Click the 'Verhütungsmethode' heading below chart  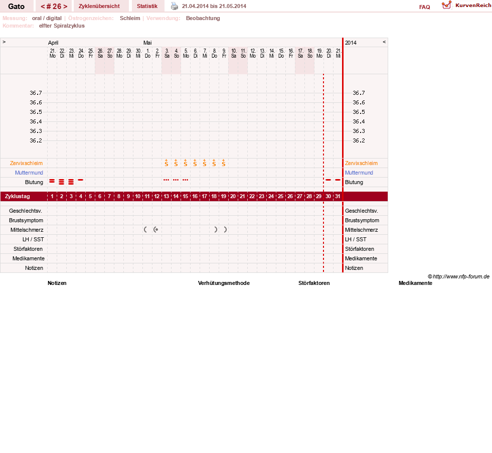224,283
